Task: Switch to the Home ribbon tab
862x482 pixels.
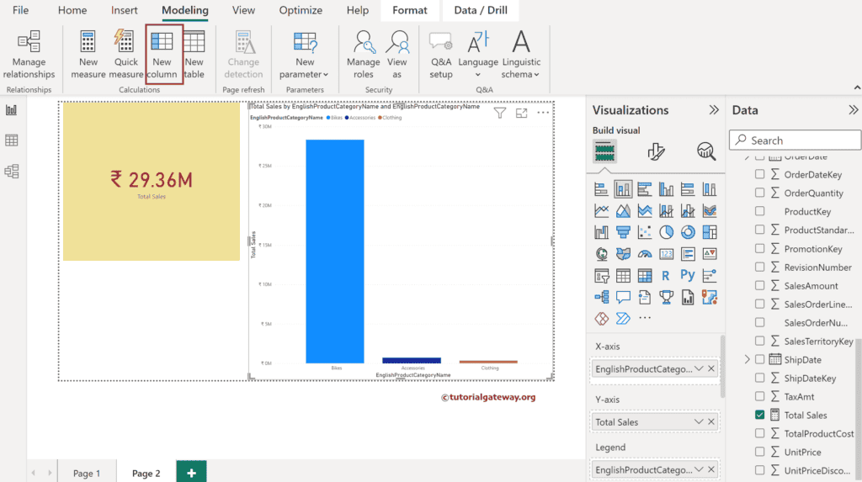Action: (x=72, y=10)
